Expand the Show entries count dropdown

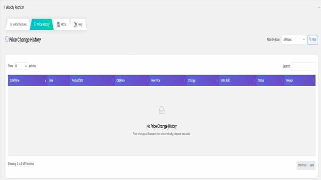[21, 66]
